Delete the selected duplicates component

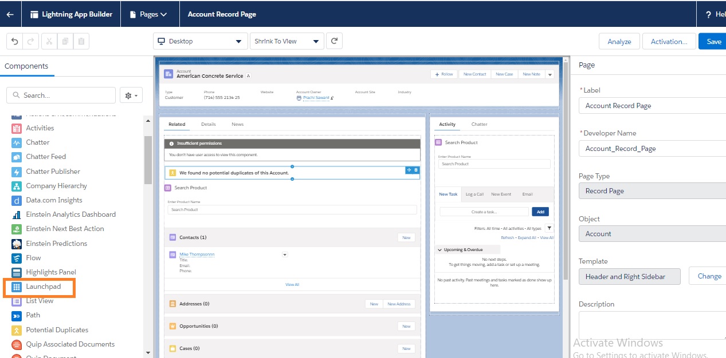[x=416, y=170]
